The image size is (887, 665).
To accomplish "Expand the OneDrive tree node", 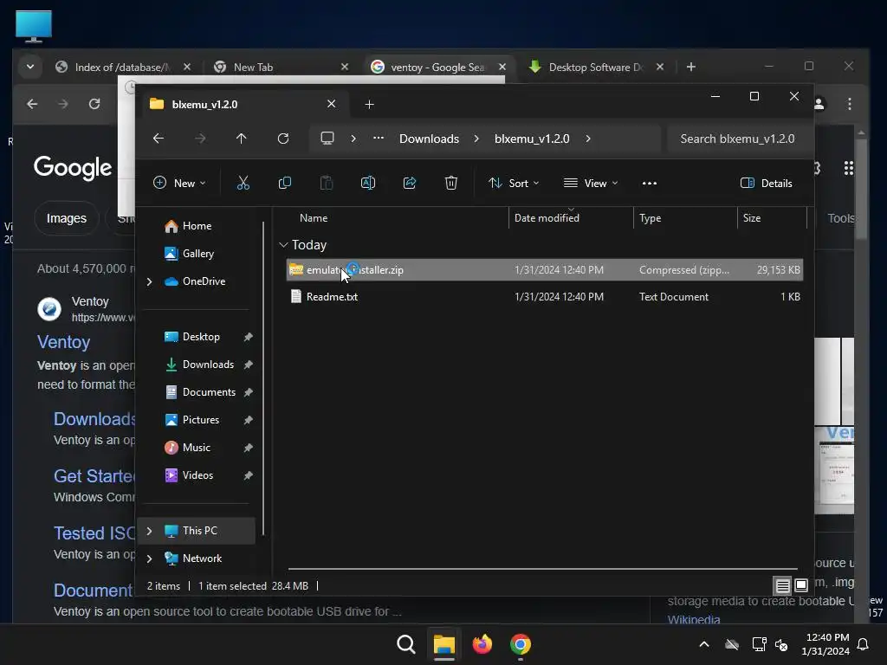I will pyautogui.click(x=149, y=281).
